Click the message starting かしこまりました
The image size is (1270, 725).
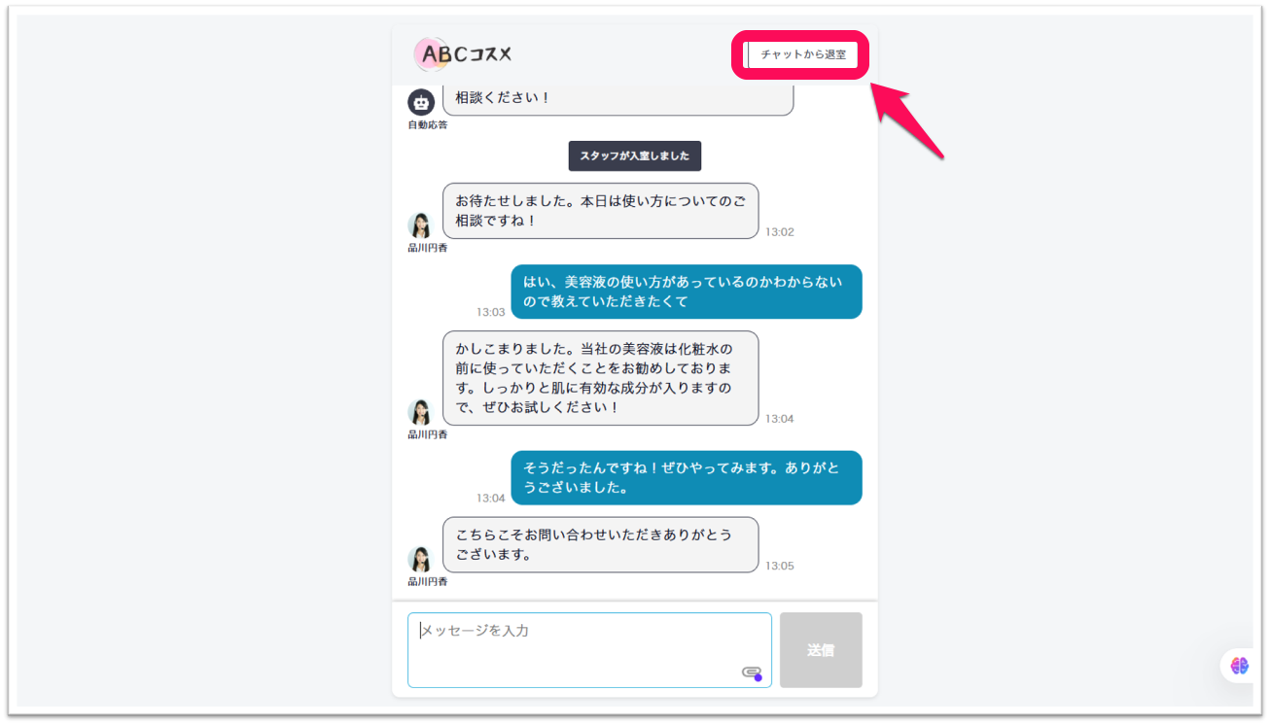point(601,378)
